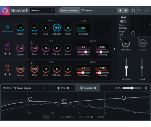Edit the preset name with pencil icon
This screenshot has height=127, width=151.
(x=52, y=10)
